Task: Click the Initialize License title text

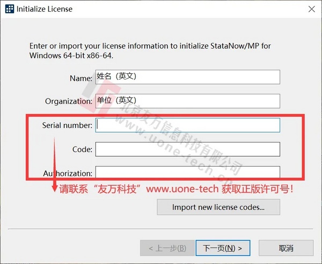Action: pyautogui.click(x=45, y=9)
